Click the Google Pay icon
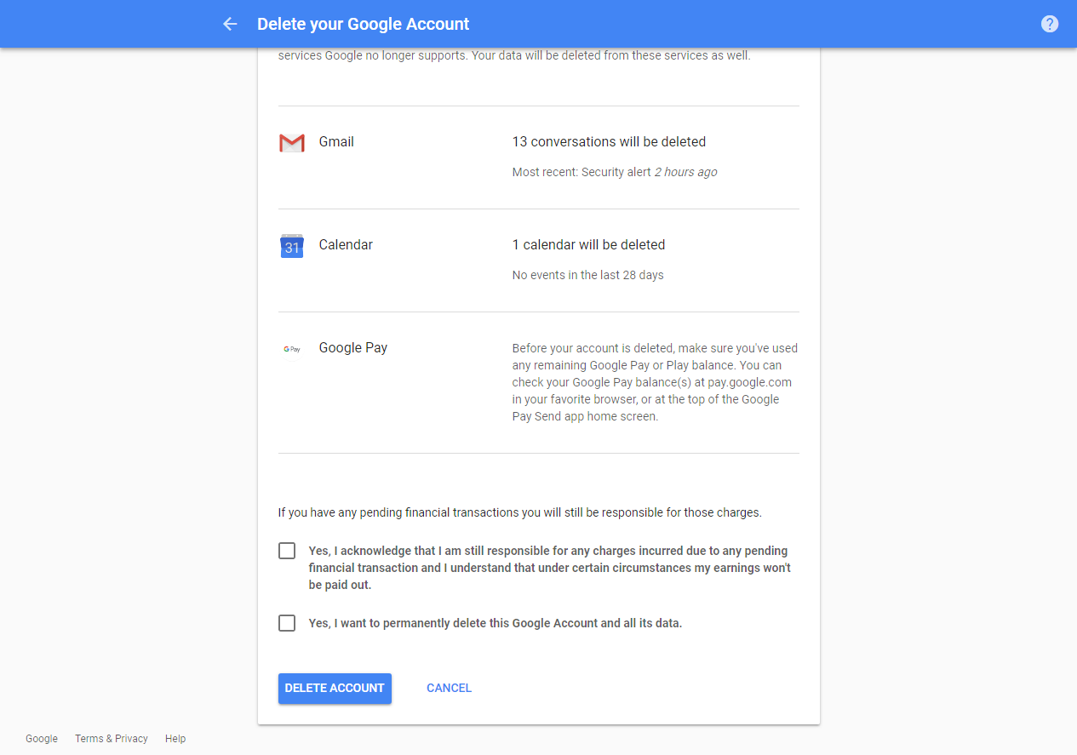Screen dimensions: 1077x755 coord(292,349)
